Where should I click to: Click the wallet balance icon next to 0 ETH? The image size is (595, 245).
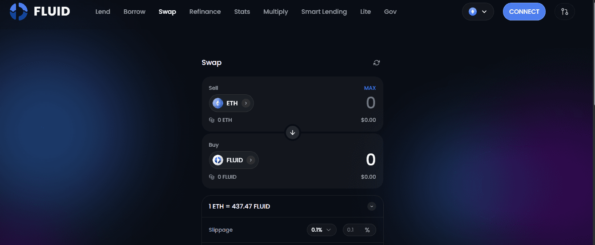[x=212, y=120]
